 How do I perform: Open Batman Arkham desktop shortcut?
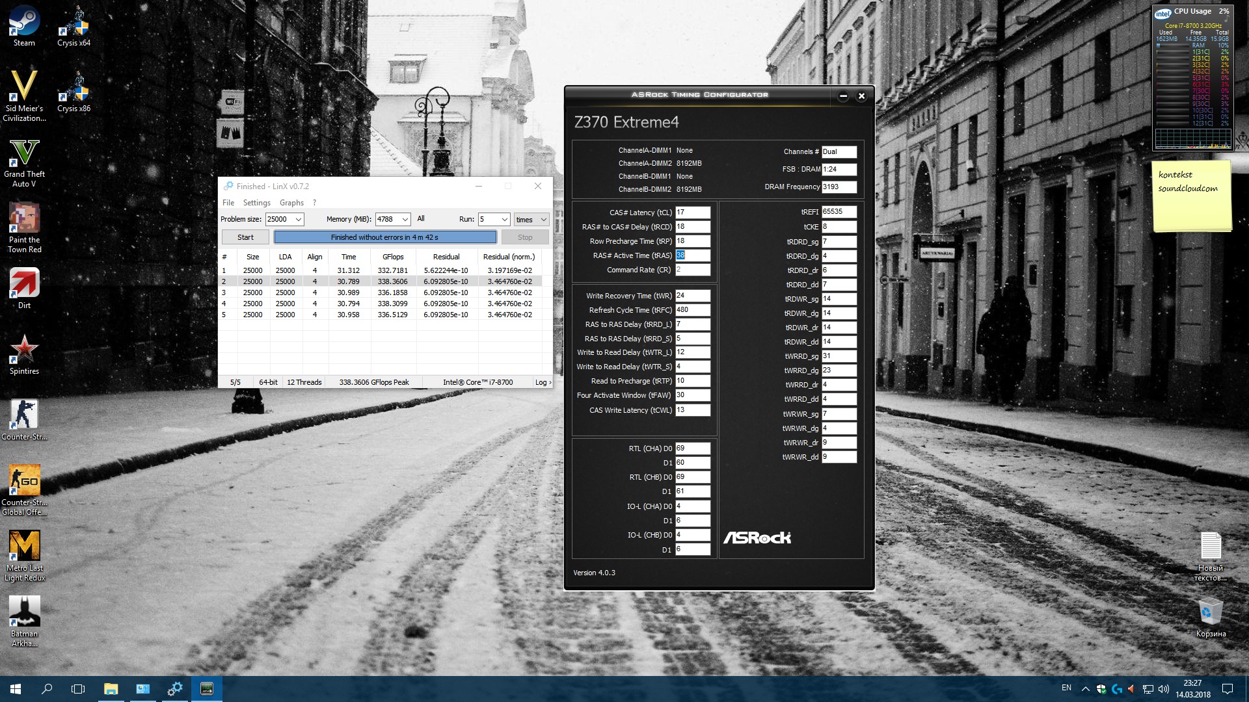tap(24, 612)
